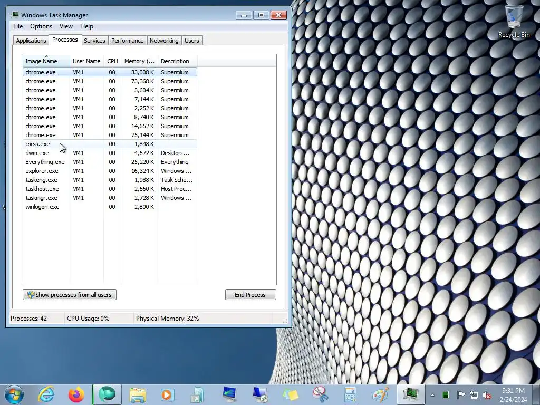
Task: Switch to the Performance tab
Action: pos(128,41)
